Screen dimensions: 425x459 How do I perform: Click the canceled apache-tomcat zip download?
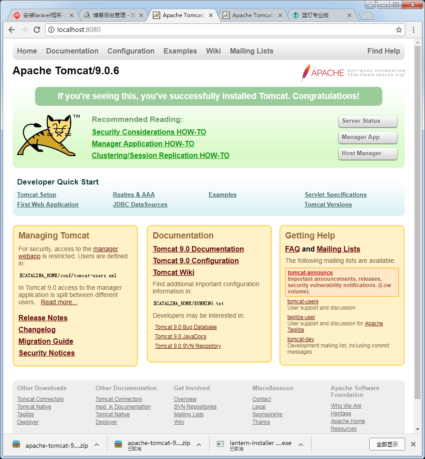point(152,445)
